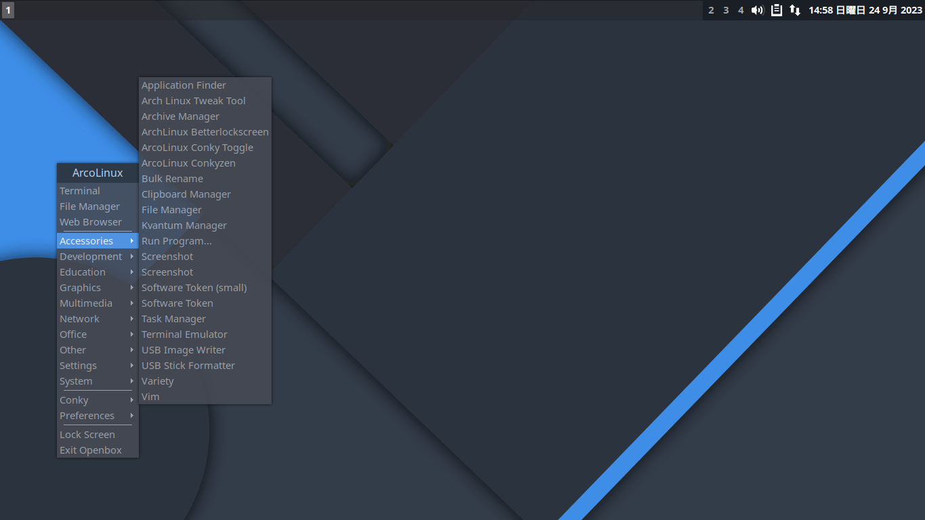Open File Manager in the Accessories submenu
This screenshot has height=520, width=925.
click(205, 210)
